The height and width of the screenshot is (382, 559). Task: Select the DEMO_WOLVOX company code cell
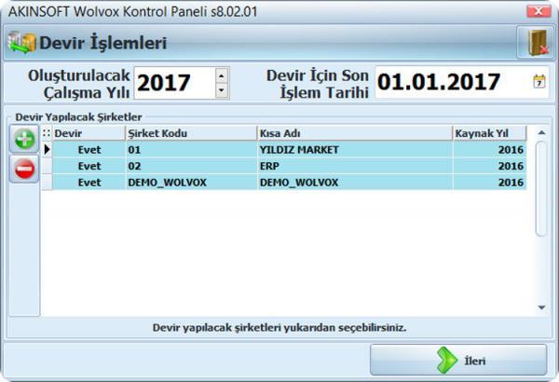[191, 183]
